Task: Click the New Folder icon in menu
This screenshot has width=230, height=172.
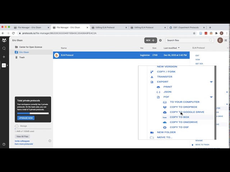Action: pyautogui.click(x=152, y=132)
